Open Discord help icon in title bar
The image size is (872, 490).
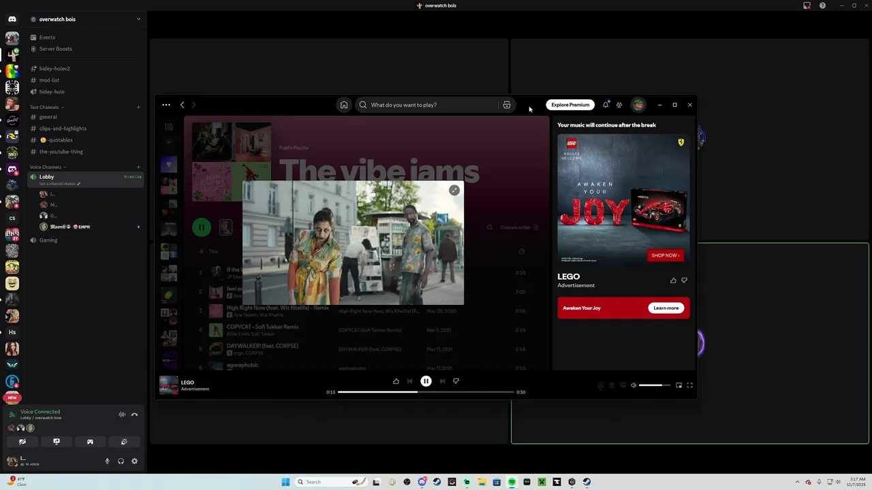822,5
